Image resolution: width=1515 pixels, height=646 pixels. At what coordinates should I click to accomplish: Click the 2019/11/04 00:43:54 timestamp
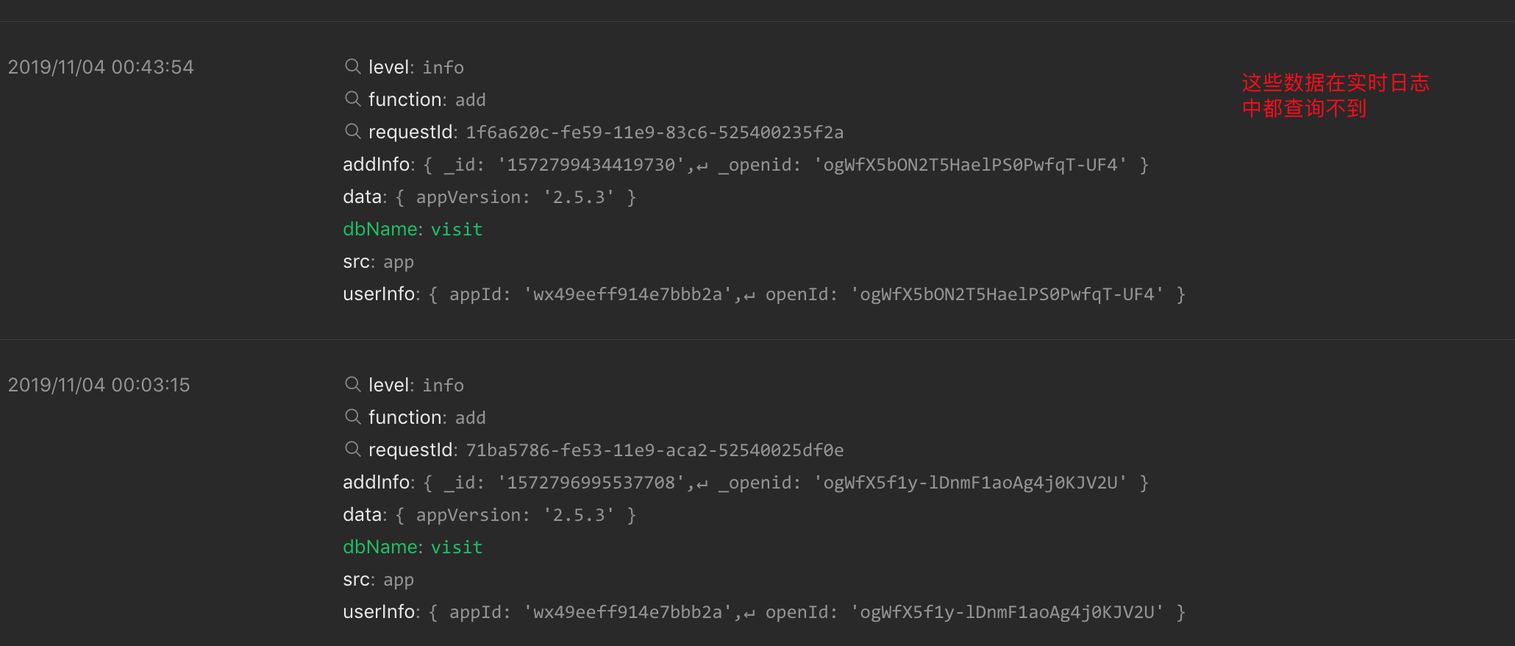point(101,67)
